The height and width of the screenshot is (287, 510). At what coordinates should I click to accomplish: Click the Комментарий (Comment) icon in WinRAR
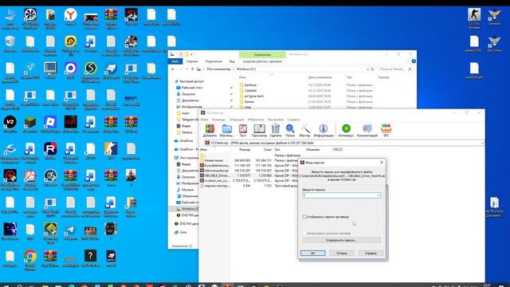coord(367,130)
